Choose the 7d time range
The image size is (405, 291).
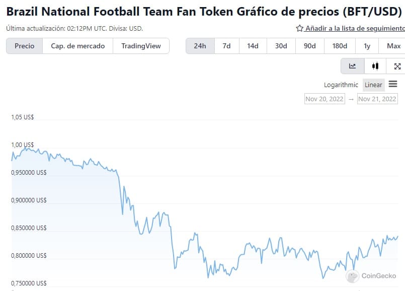click(226, 46)
